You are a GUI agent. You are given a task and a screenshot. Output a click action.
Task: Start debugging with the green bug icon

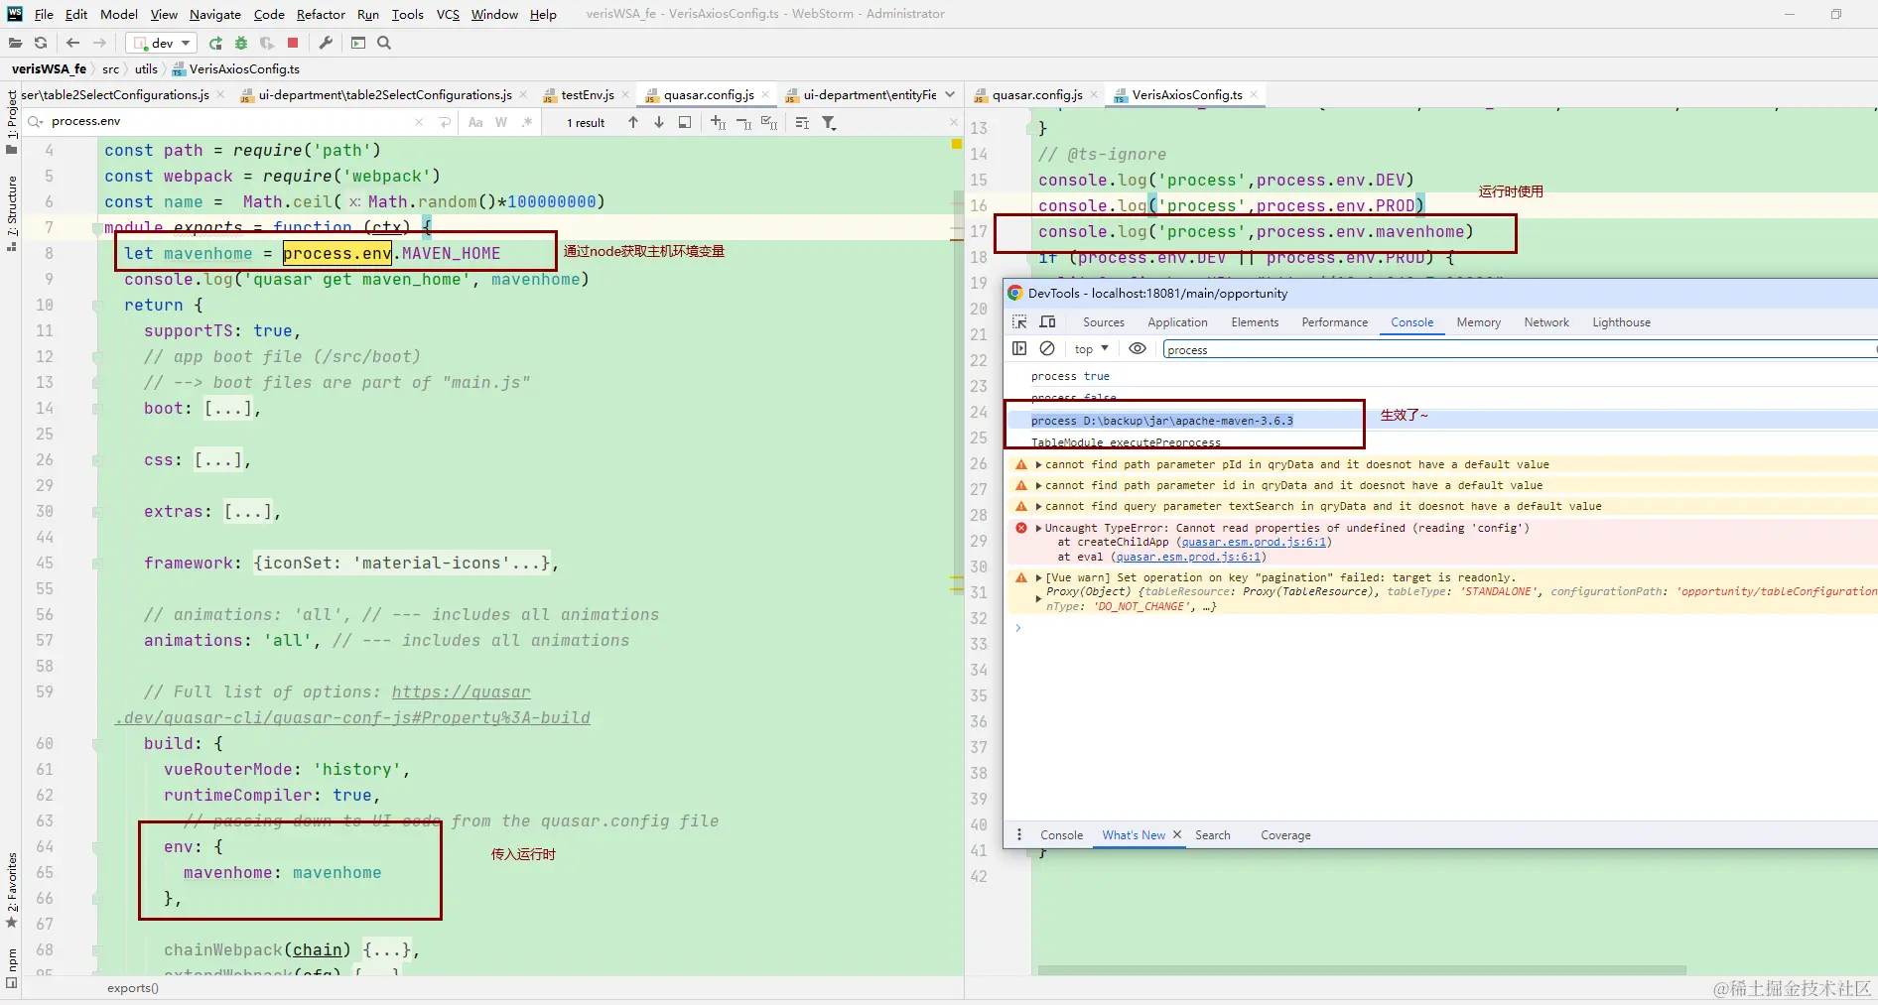pyautogui.click(x=241, y=43)
